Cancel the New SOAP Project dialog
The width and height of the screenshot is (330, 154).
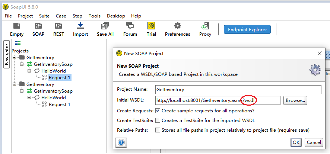(314, 142)
